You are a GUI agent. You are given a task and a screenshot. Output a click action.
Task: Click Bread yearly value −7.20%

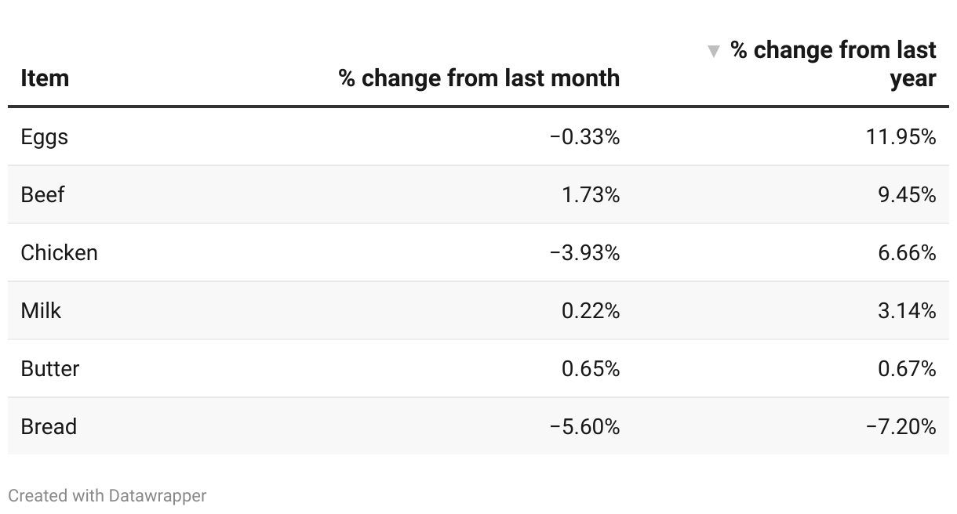coord(901,426)
